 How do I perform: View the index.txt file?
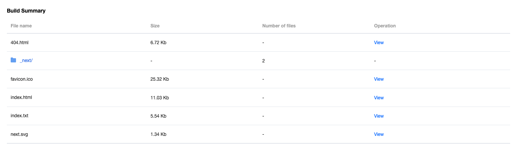[379, 116]
